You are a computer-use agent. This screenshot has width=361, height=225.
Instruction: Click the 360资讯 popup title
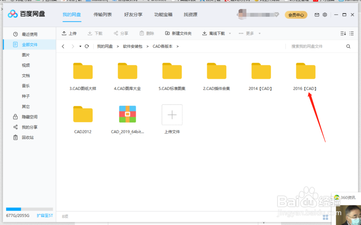[x=348, y=198]
